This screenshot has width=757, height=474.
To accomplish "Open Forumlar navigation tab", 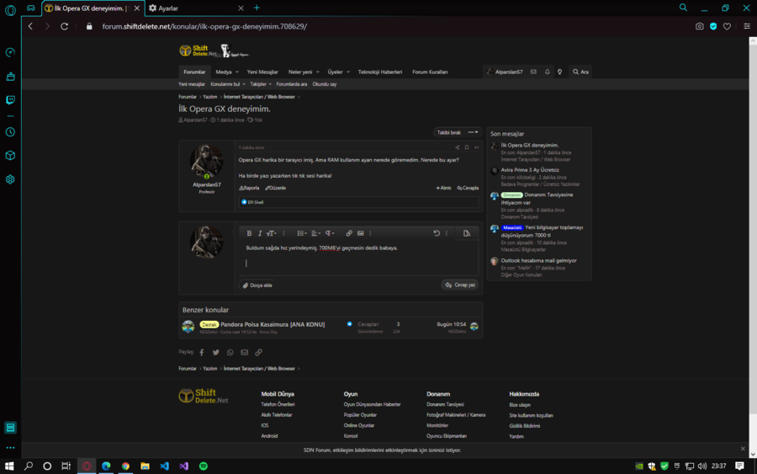I will pyautogui.click(x=194, y=72).
